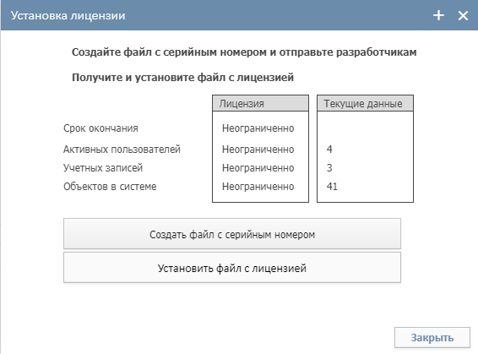Click current active users value 4
The image size is (478, 354).
329,149
